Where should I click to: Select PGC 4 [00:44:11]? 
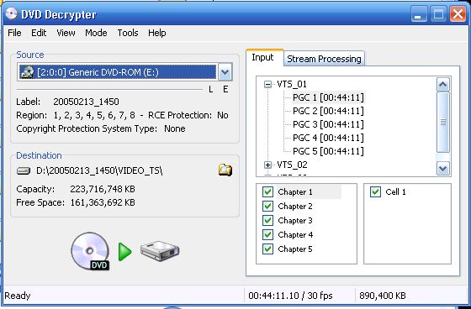click(x=328, y=138)
